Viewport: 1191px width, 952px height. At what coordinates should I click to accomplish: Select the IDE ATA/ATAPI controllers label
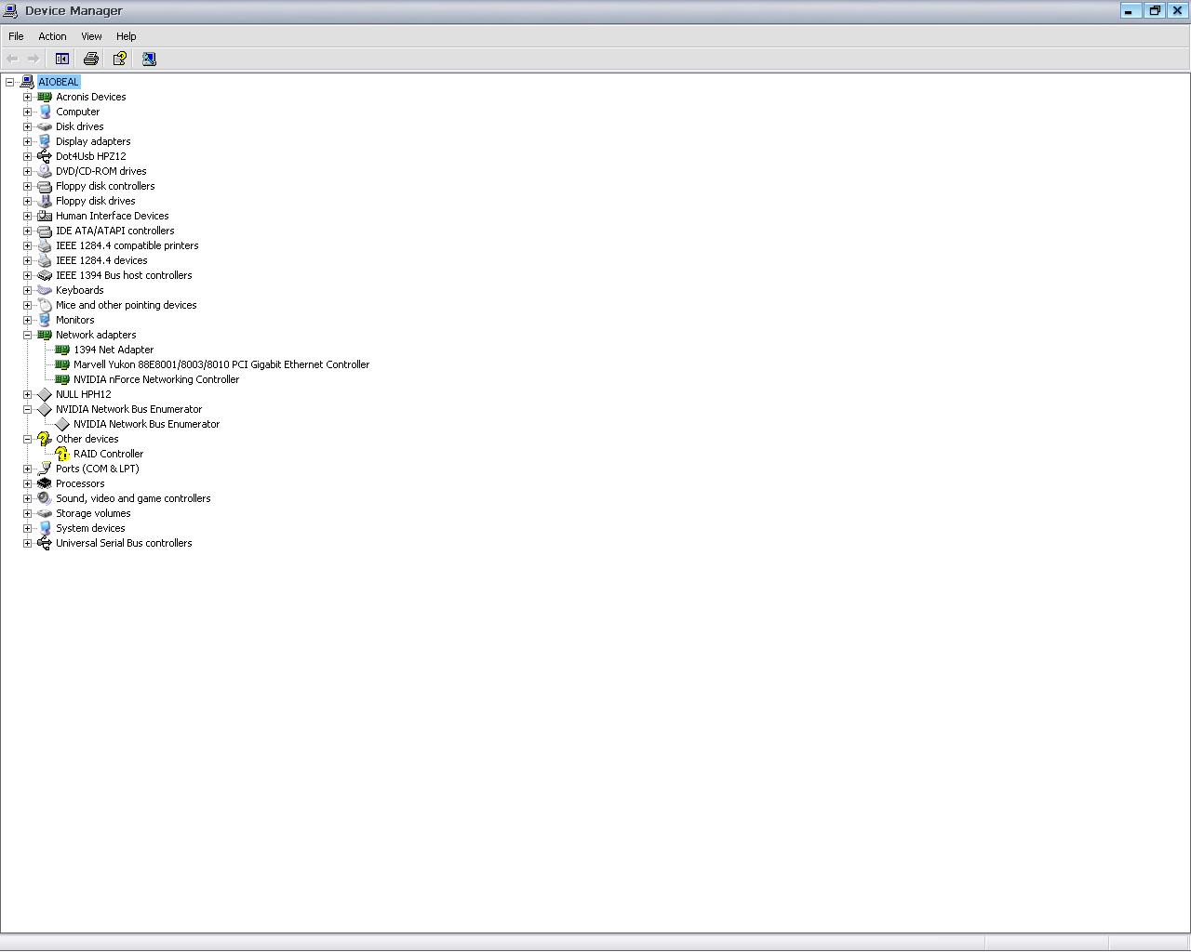click(x=115, y=231)
